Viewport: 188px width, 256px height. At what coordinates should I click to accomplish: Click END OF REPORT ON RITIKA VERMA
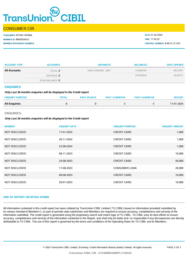coord(26,197)
